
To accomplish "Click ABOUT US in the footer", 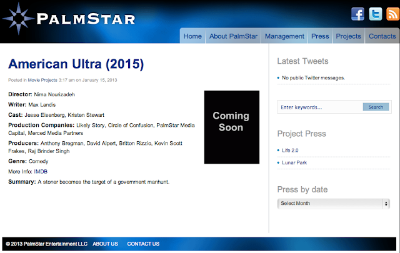I will pyautogui.click(x=105, y=244).
